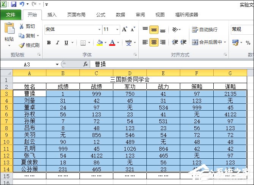Image resolution: width=254 pixels, height=185 pixels.
Task: Click the yellow fill color bucket
Action: [100, 43]
